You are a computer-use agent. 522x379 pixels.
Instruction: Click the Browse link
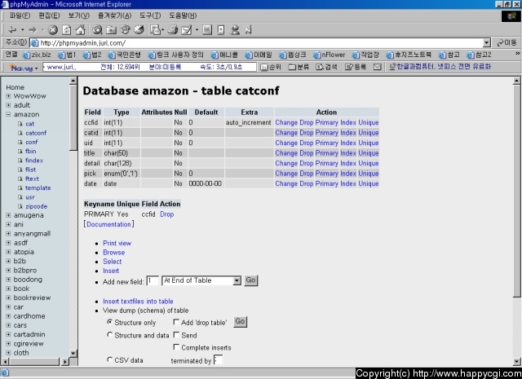click(x=114, y=253)
